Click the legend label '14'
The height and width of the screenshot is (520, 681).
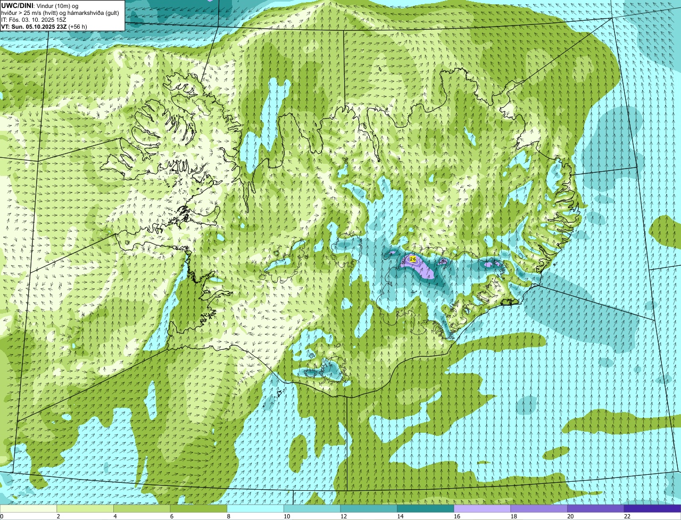(400, 516)
